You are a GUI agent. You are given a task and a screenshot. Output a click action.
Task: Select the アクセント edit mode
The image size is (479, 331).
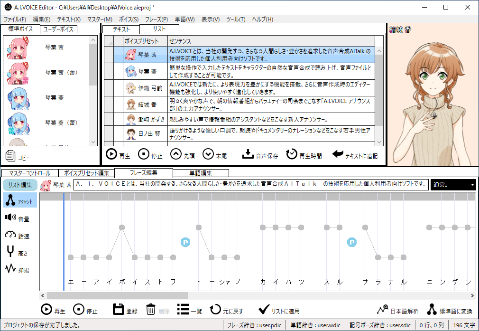coord(20,200)
